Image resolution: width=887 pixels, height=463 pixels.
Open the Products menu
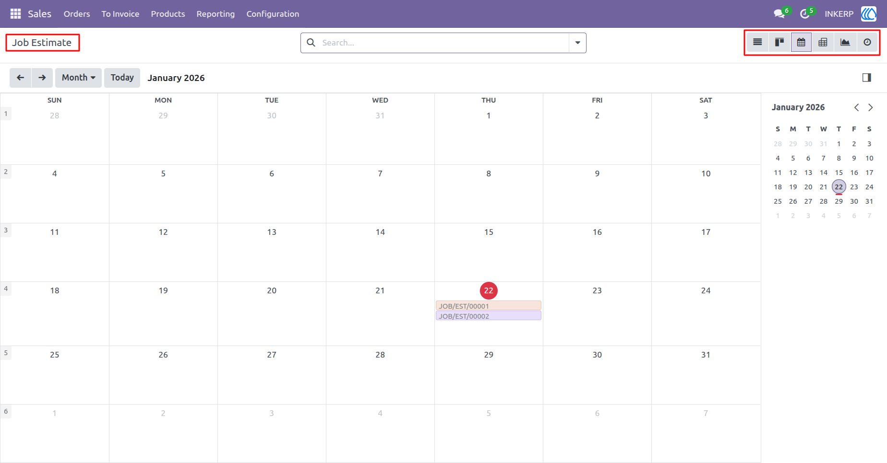[168, 14]
